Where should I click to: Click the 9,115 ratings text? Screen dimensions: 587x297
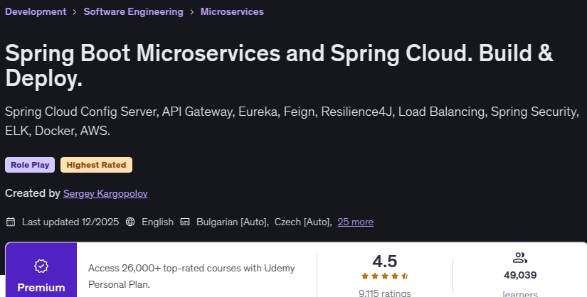(x=385, y=293)
